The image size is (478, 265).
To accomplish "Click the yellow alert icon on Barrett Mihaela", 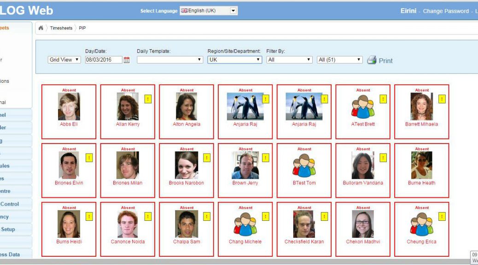I will (x=442, y=99).
